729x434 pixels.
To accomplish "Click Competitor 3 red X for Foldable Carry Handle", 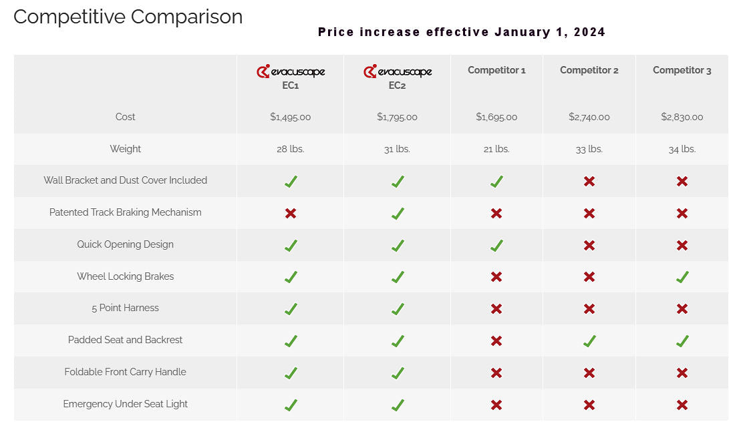I will click(x=682, y=373).
